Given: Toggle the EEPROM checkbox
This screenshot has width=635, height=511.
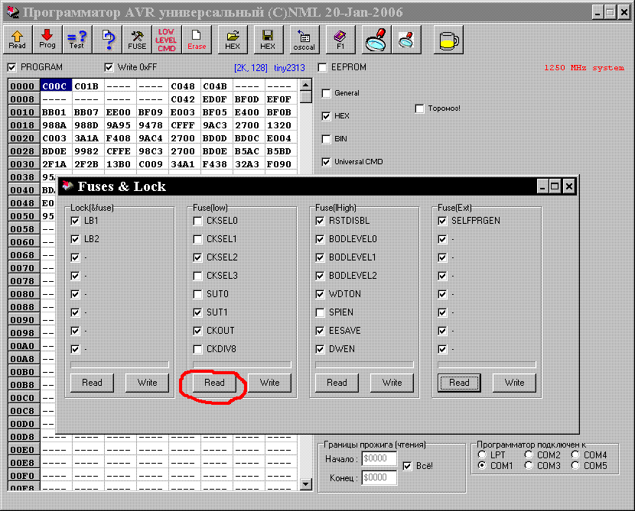Looking at the screenshot, I should click(x=323, y=67).
